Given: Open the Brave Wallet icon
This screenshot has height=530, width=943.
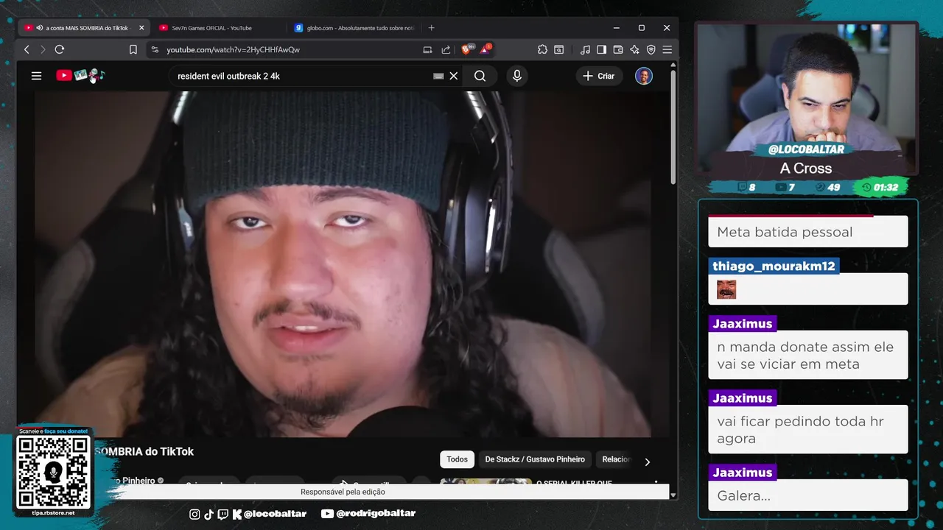Looking at the screenshot, I should [618, 49].
